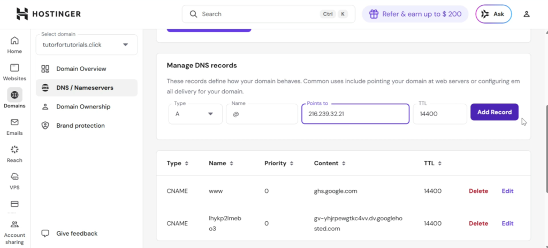
Task: Delete the www CNAME record
Action: coord(478,191)
